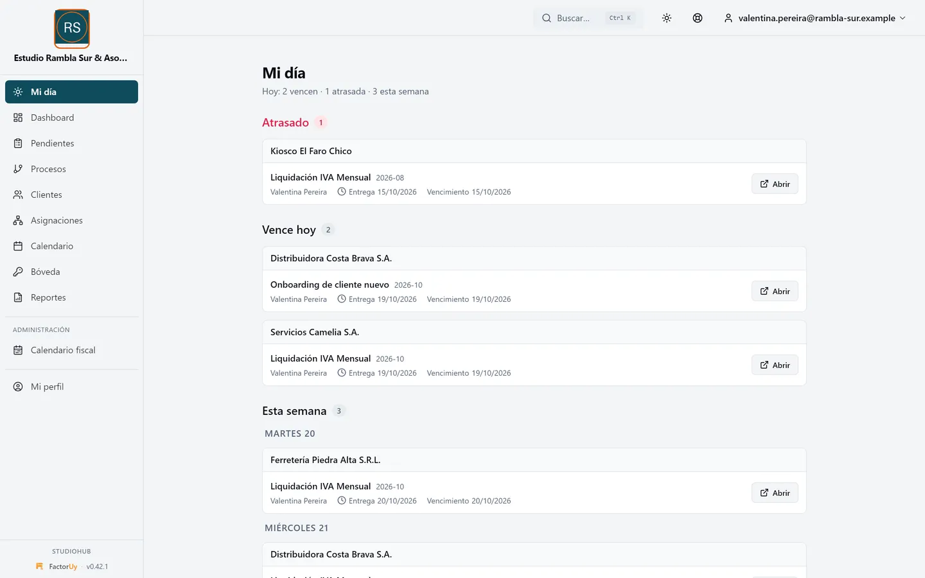Click the sun icon beside Mi día
The width and height of the screenshot is (925, 578).
tap(18, 92)
